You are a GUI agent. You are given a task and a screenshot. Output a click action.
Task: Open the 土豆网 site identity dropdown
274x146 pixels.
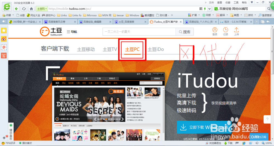tap(42, 9)
